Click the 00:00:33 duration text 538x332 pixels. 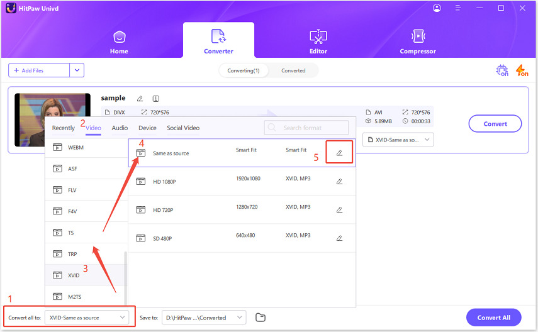point(421,121)
